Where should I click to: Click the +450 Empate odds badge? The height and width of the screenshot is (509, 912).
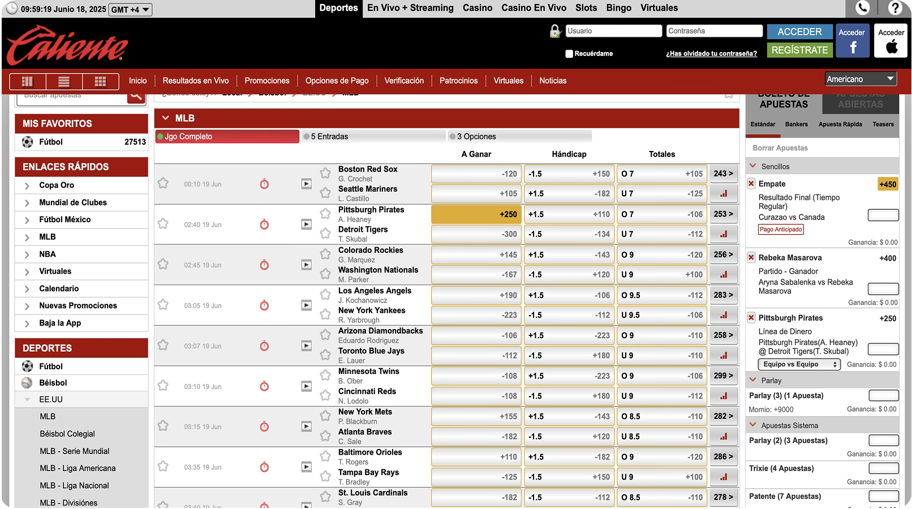tap(888, 184)
